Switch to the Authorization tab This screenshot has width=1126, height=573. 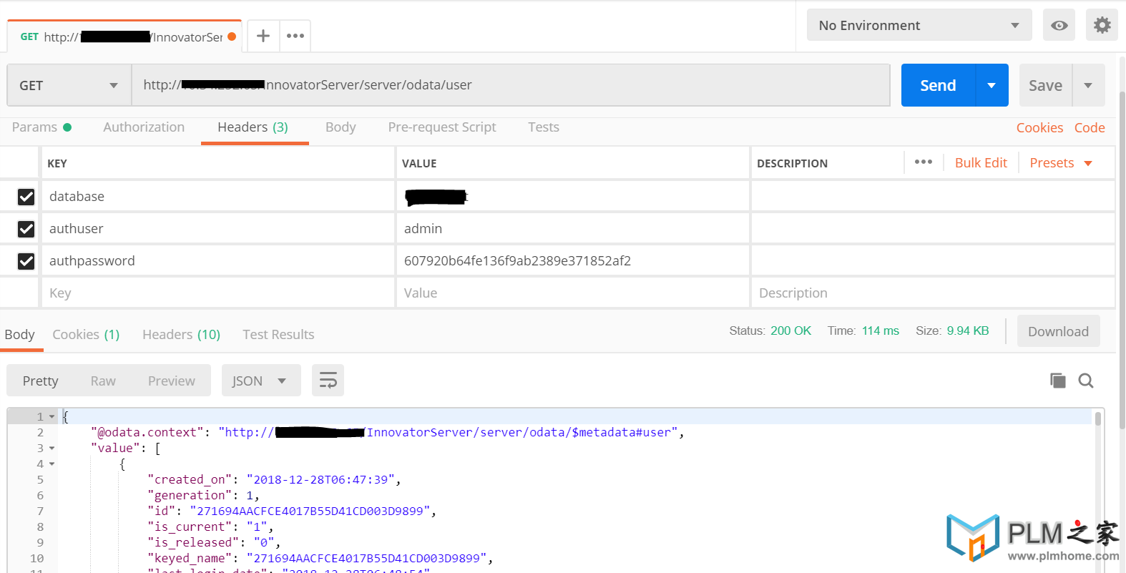pos(144,127)
